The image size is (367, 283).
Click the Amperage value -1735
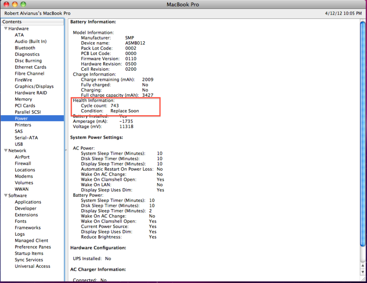(126, 122)
